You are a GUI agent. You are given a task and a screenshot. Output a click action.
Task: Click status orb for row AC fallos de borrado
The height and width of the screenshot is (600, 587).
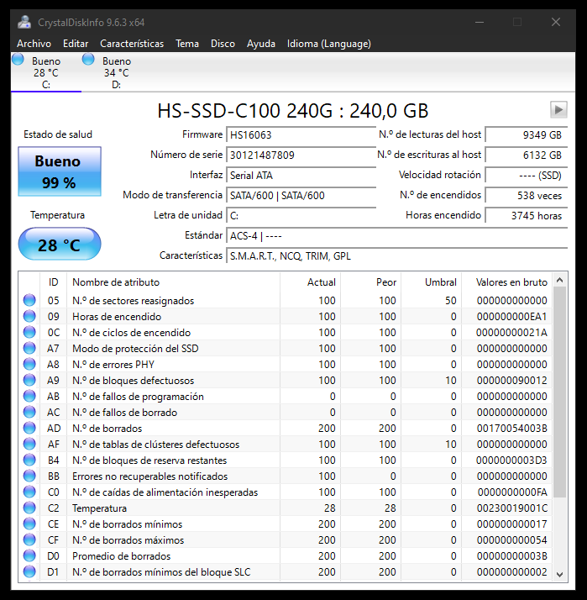point(29,412)
